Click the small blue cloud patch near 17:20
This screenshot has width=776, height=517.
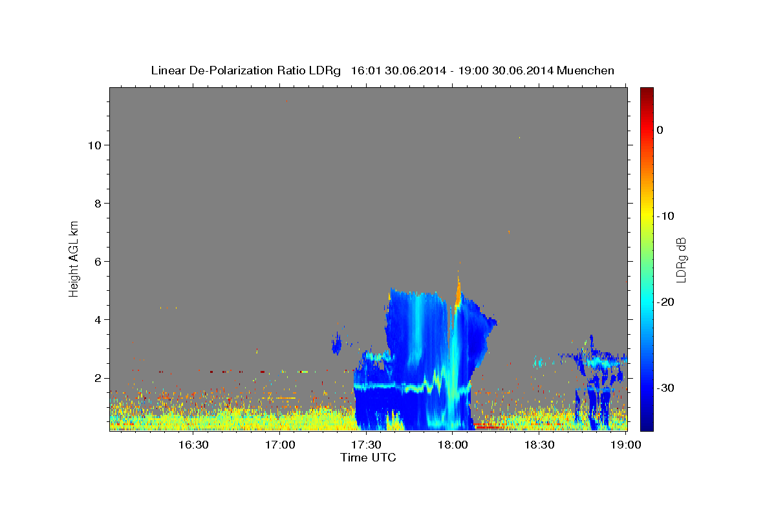point(336,344)
